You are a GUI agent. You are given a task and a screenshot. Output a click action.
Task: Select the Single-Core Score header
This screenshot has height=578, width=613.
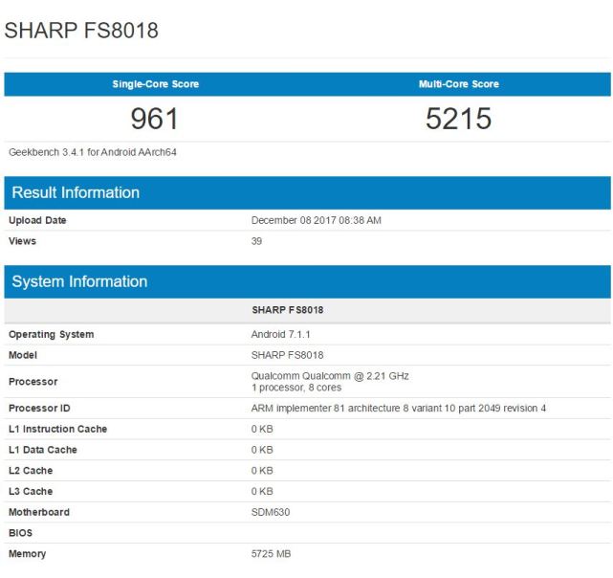pos(155,84)
